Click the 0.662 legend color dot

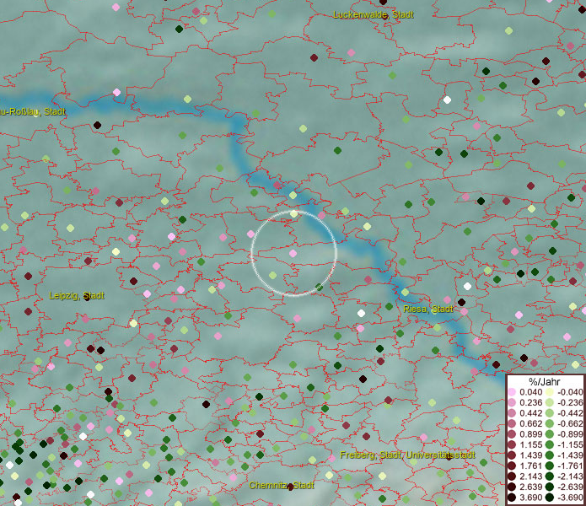(512, 424)
